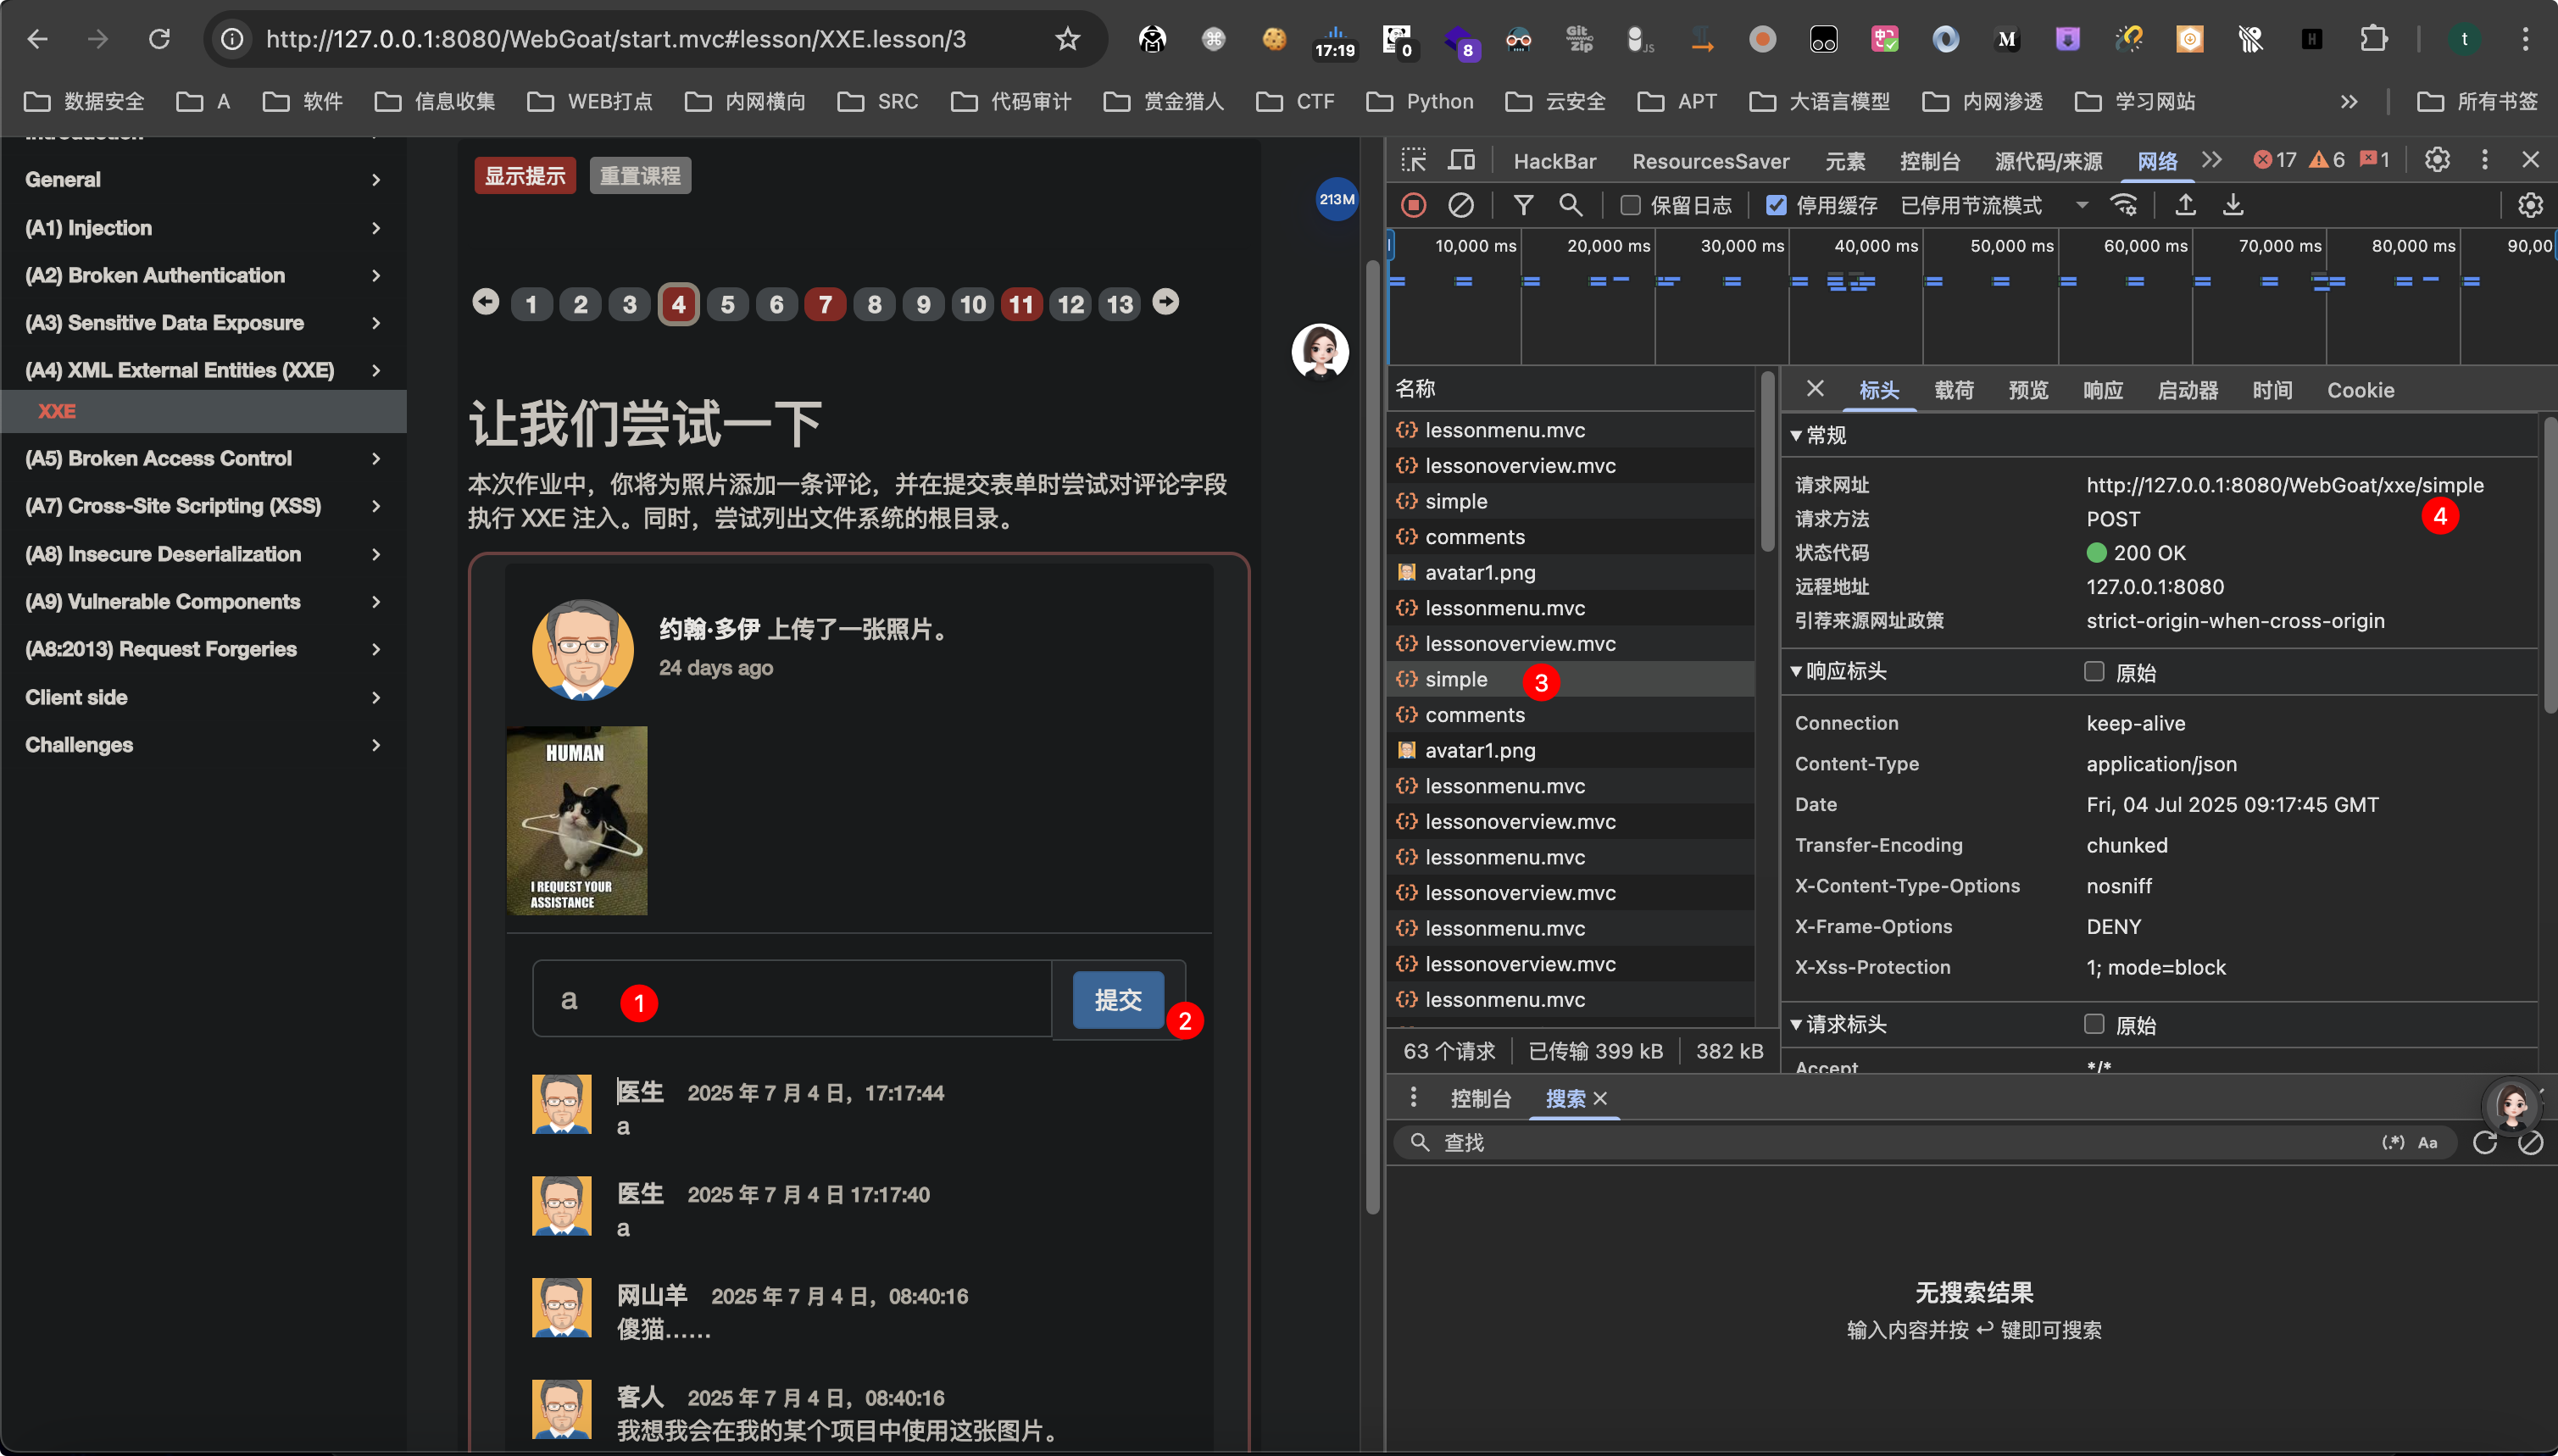Open the HackBar DevTools tab
The image size is (2558, 1456).
tap(1554, 161)
